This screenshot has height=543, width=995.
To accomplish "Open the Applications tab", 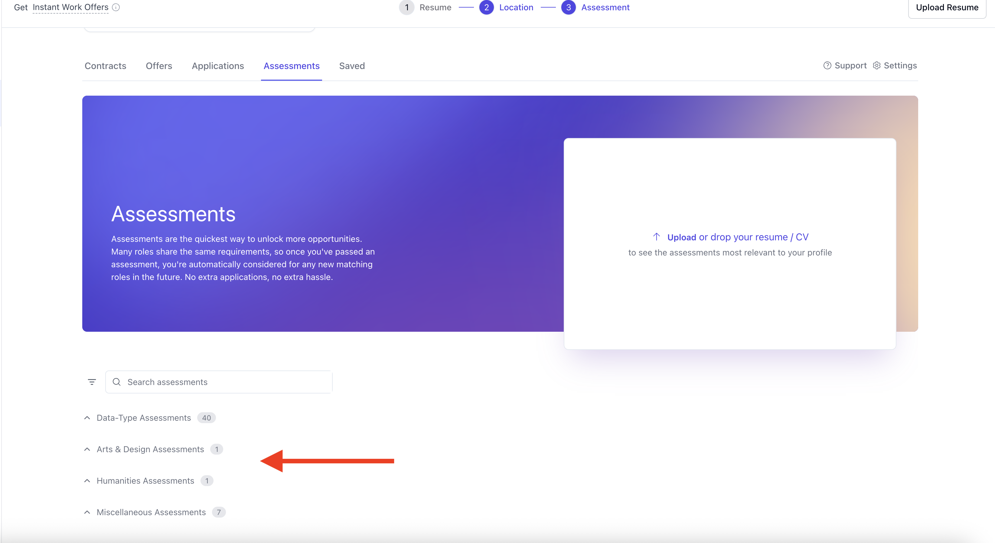I will 218,66.
